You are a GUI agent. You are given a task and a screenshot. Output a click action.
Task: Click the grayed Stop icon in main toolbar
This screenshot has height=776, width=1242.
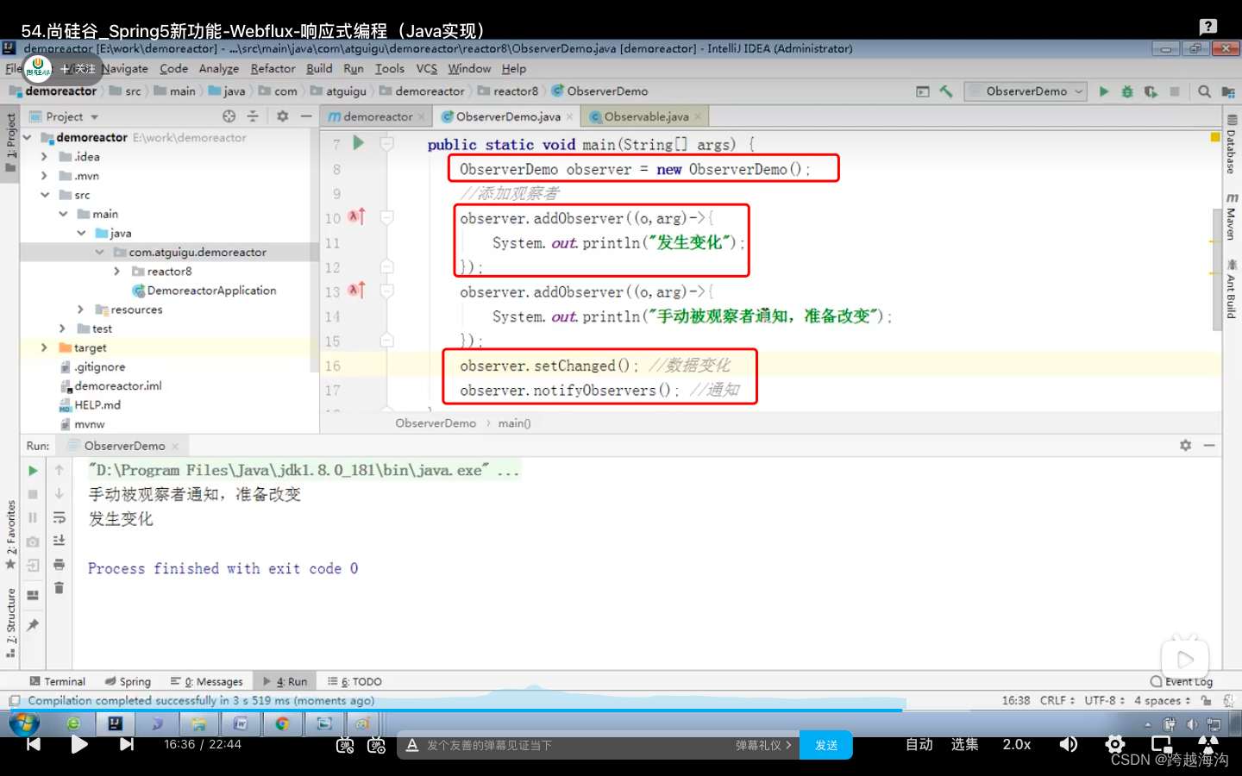(1174, 91)
